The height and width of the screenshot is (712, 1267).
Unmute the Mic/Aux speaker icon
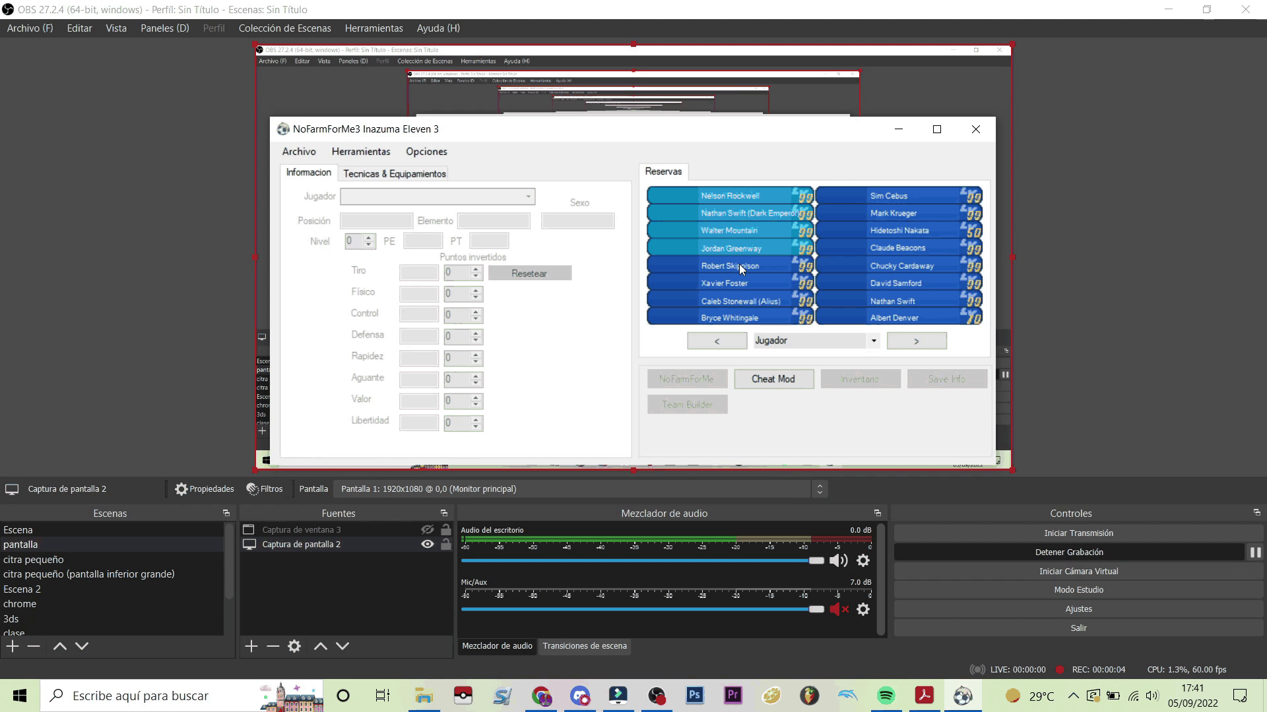[838, 609]
